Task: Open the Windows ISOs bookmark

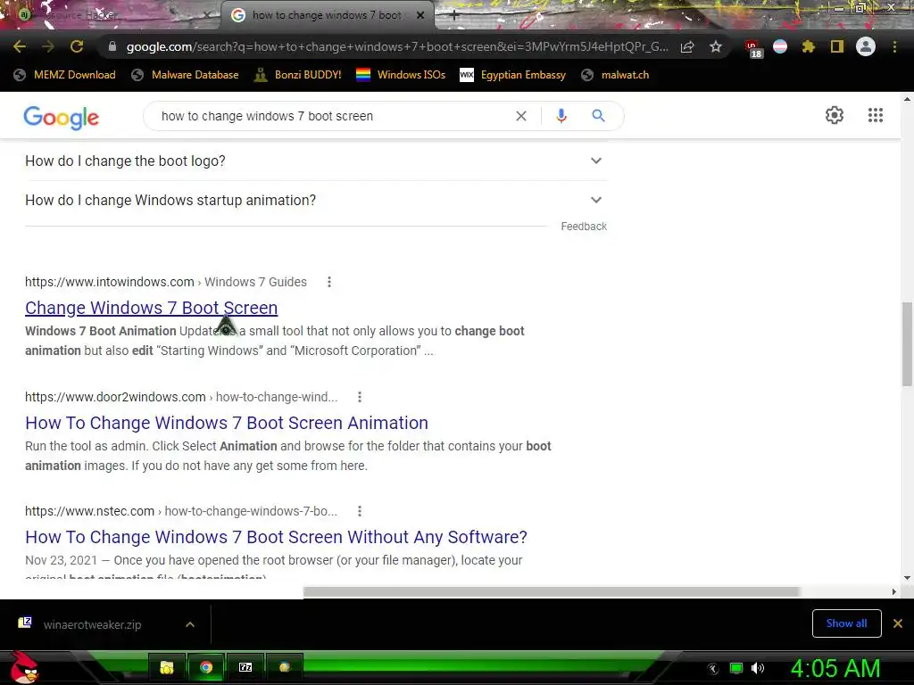Action: click(x=401, y=75)
